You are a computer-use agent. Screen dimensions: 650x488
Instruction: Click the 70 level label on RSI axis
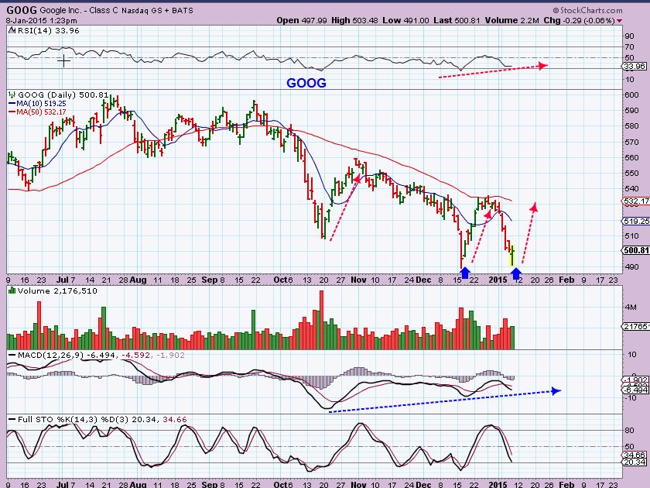click(x=629, y=47)
